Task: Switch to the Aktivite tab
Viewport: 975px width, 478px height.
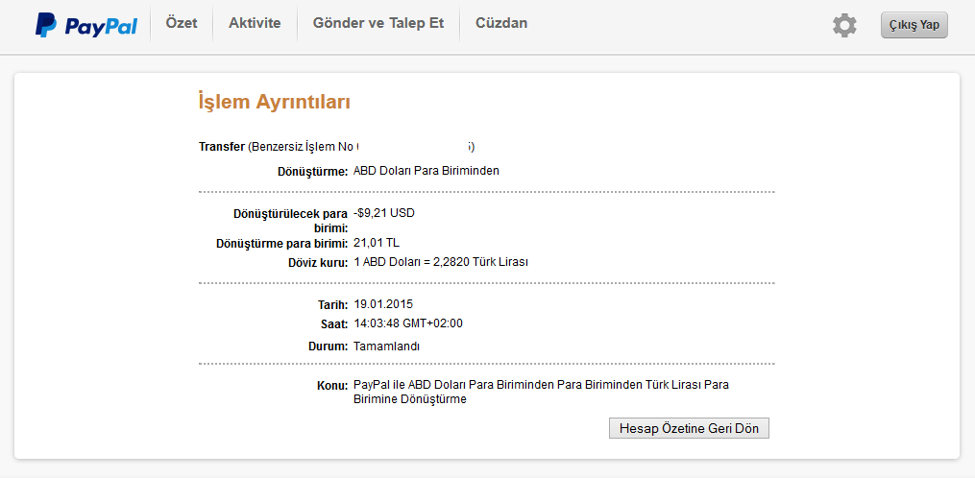Action: 255,24
